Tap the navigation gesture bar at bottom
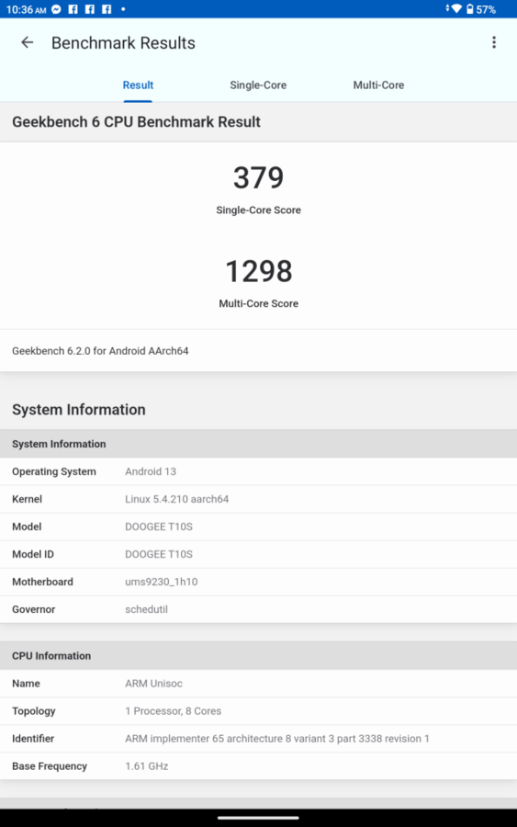 tap(258, 818)
